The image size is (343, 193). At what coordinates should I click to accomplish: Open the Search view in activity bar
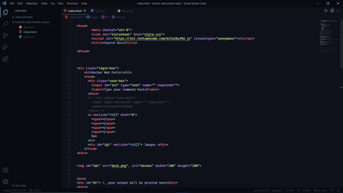click(5, 24)
